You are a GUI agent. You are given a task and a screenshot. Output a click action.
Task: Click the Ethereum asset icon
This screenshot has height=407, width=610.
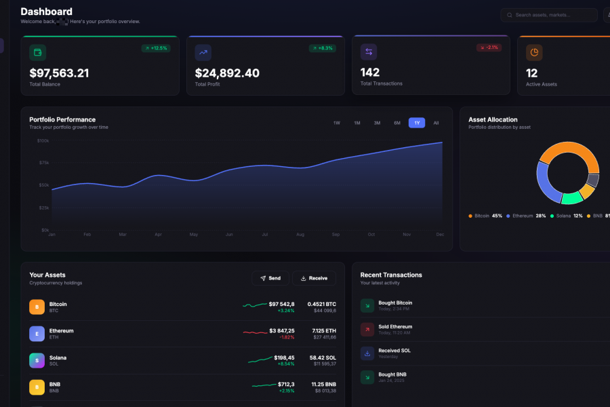click(x=37, y=334)
